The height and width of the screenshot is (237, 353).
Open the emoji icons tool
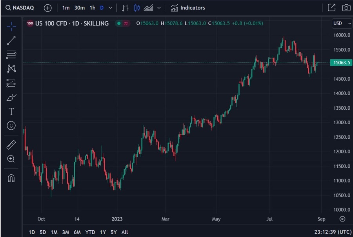(x=11, y=126)
